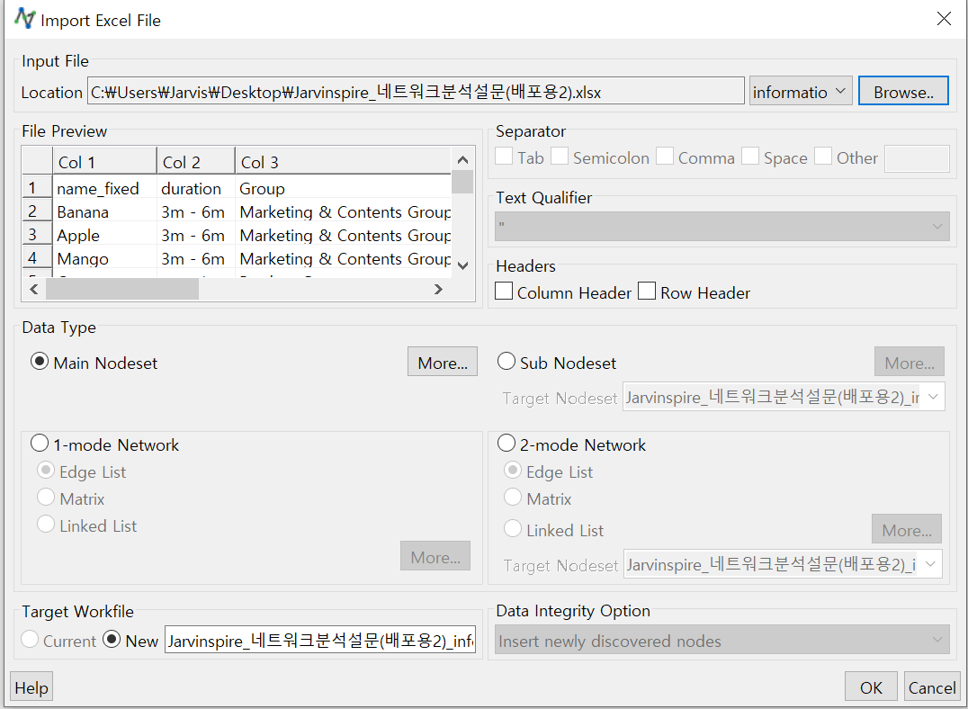Image resolution: width=968 pixels, height=709 pixels.
Task: Open Target Nodeset dropdown under 2-mode Network
Action: pyautogui.click(x=783, y=564)
